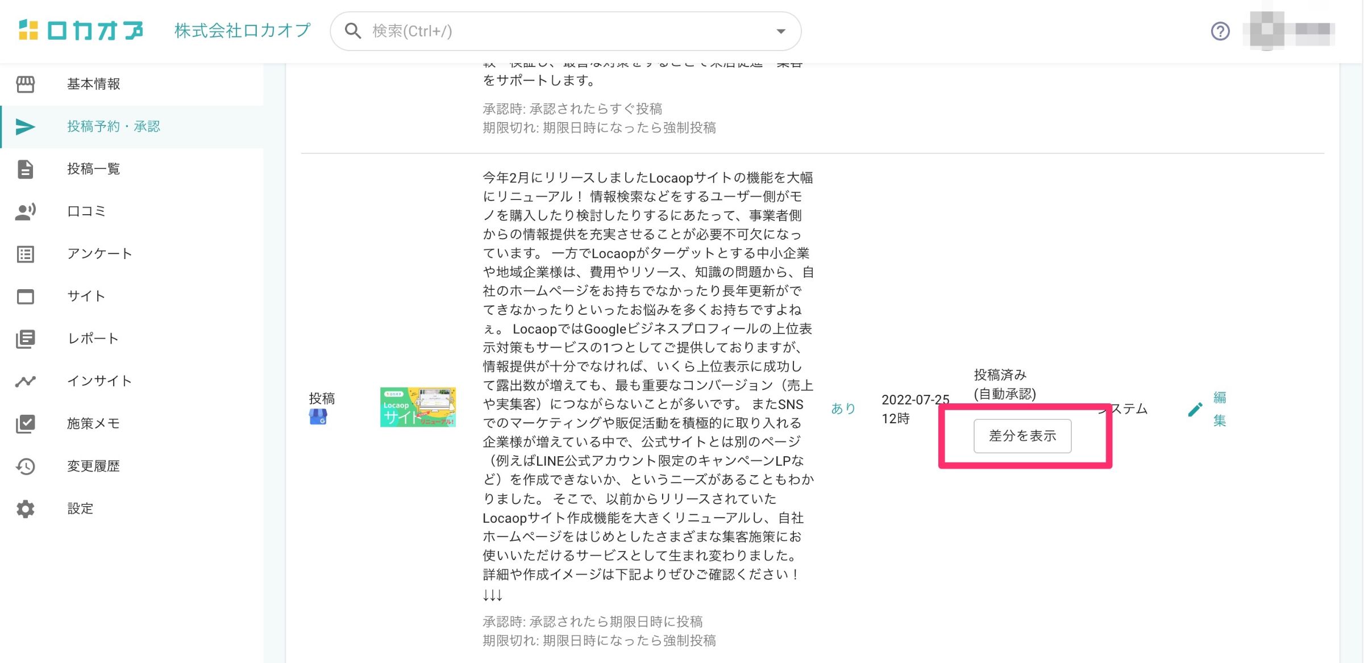This screenshot has width=1364, height=663.
Task: Click the 株式会社ロカオプ company name
Action: pos(243,31)
